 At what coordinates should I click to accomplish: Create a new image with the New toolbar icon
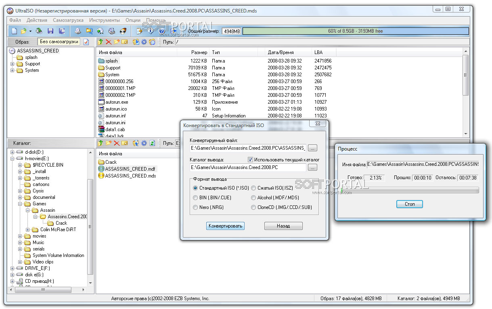[x=14, y=31]
